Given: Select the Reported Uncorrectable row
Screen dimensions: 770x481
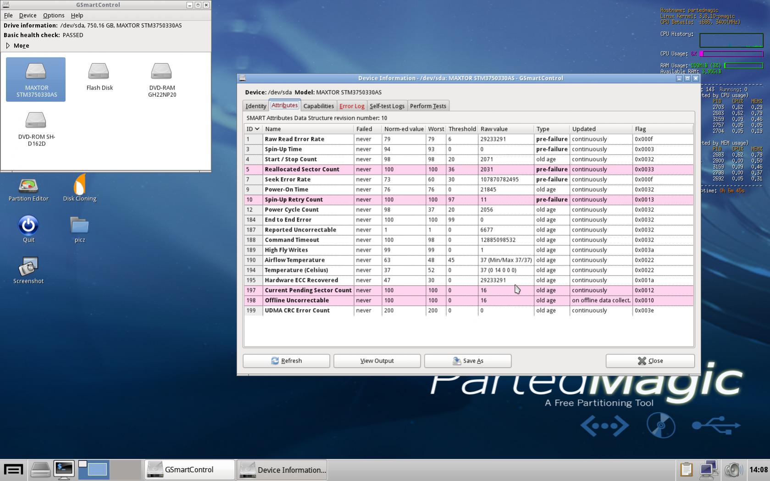Looking at the screenshot, I should (469, 230).
